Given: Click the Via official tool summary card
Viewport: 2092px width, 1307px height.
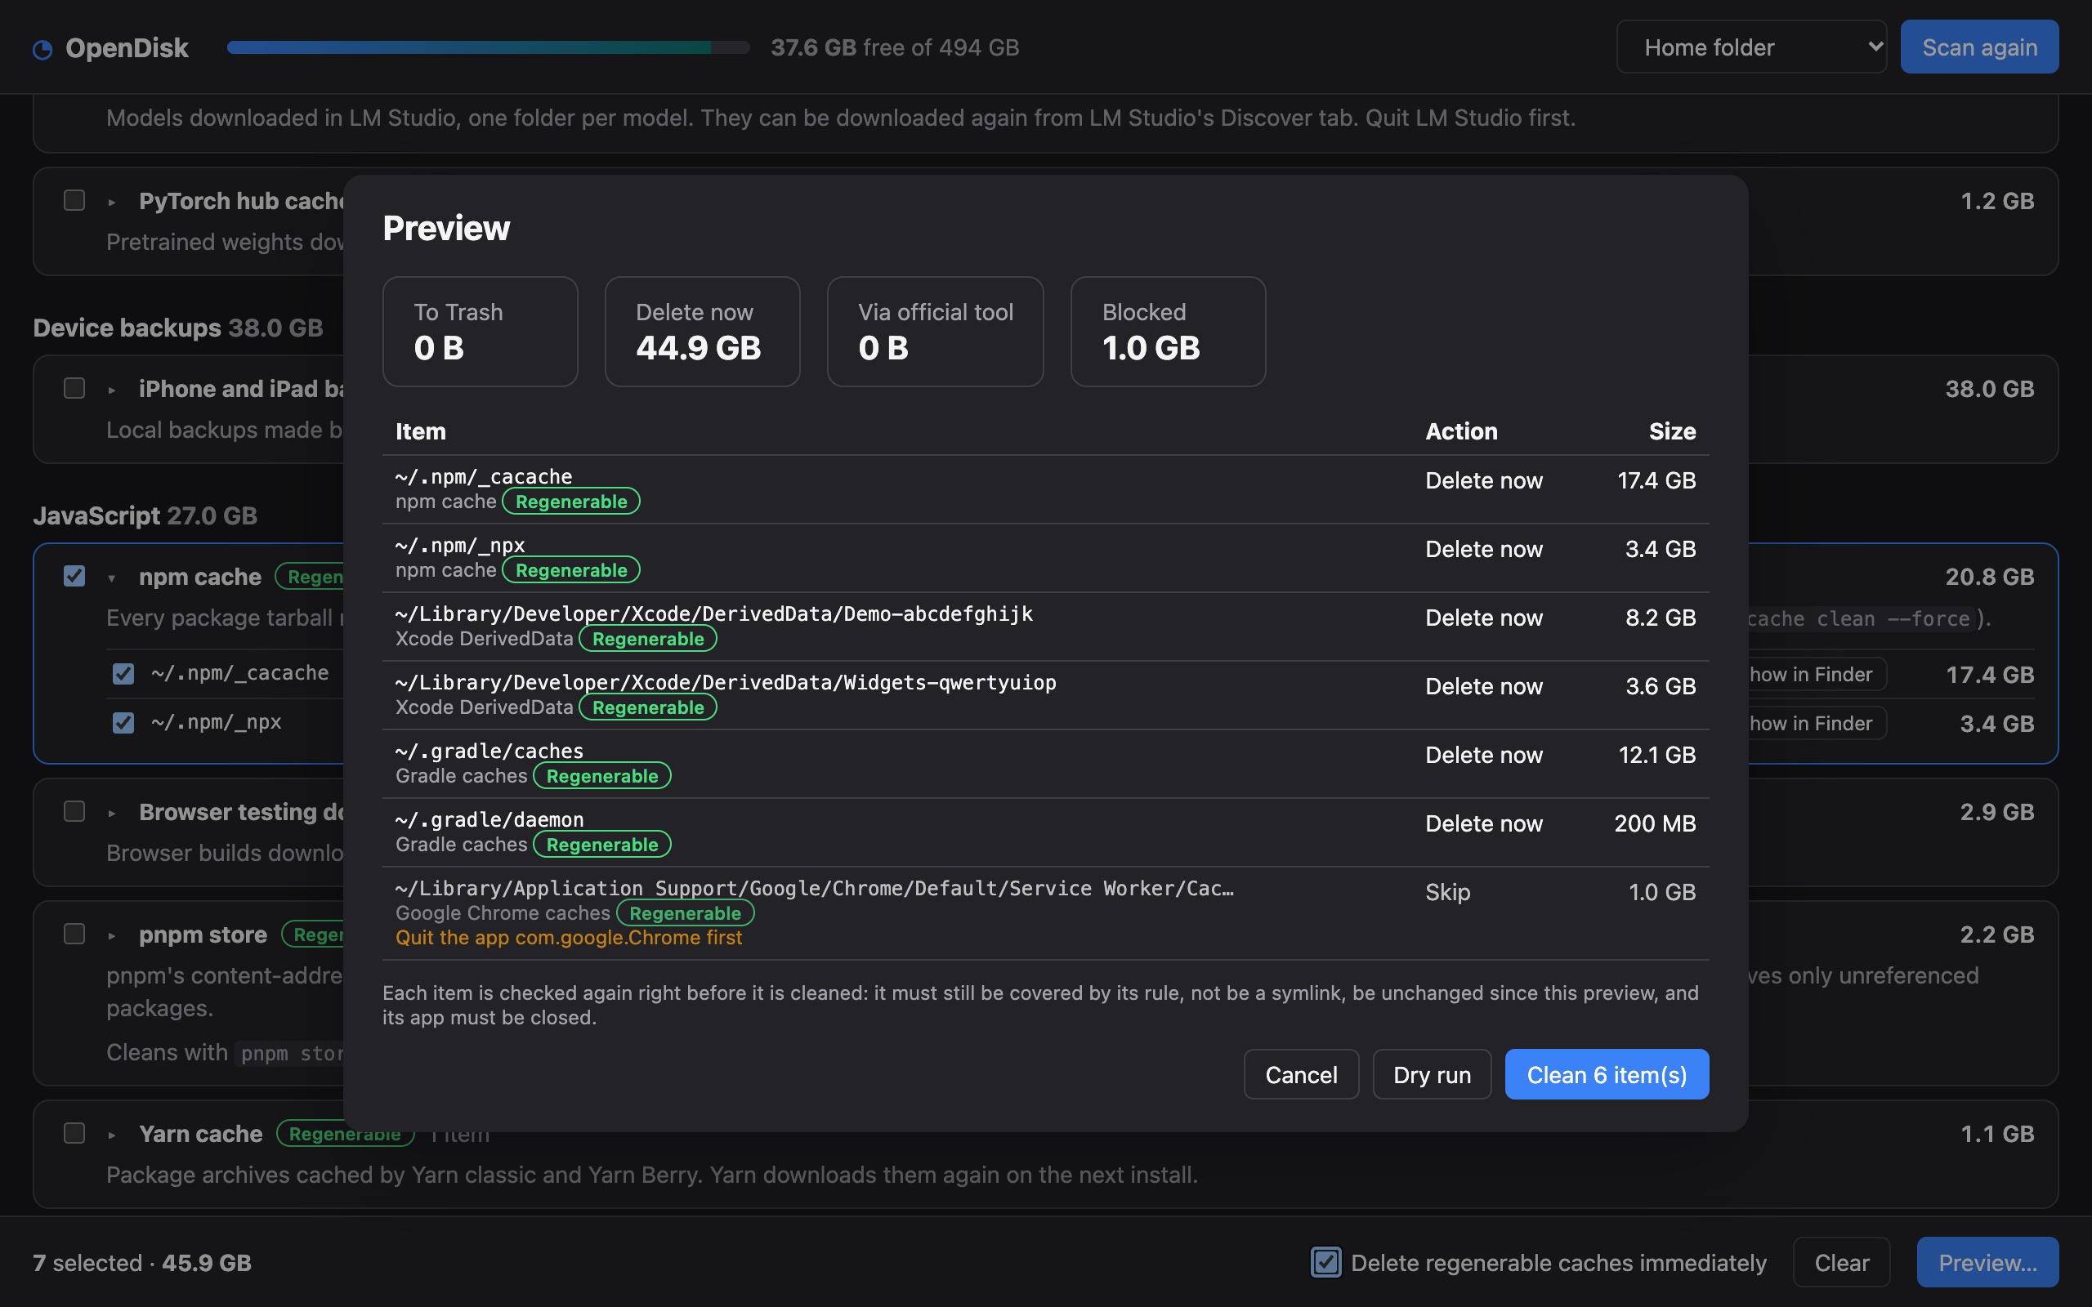Looking at the screenshot, I should (936, 331).
